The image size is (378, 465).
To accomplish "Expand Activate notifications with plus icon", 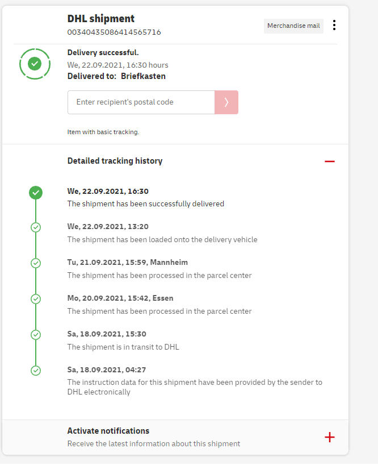I will click(330, 437).
